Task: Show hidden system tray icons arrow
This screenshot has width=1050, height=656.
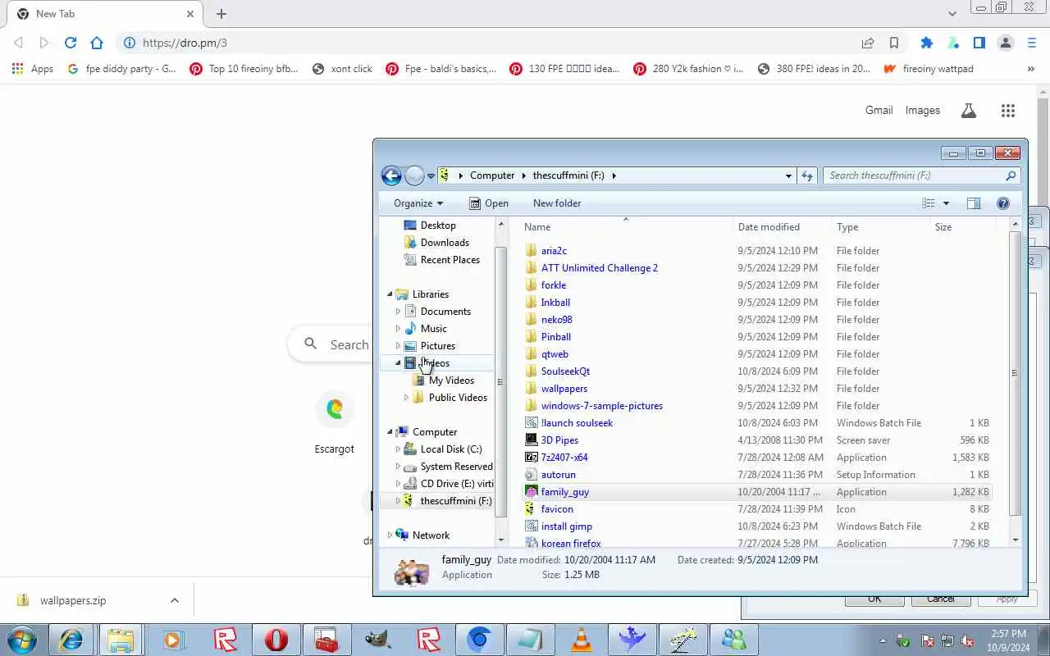Action: coord(883,641)
